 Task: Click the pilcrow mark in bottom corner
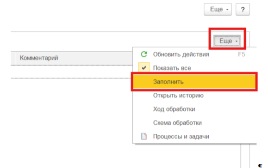click(260, 166)
